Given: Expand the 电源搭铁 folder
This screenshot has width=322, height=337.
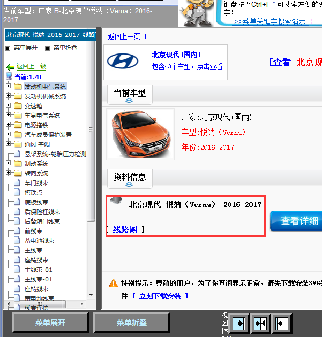Looking at the screenshot, I should click(x=8, y=125).
